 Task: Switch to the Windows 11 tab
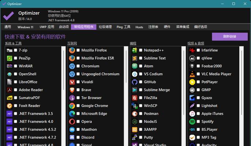tap(25, 27)
